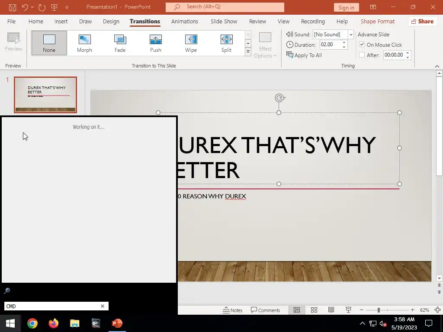Apply the Wipe transition
The width and height of the screenshot is (443, 332).
click(191, 43)
